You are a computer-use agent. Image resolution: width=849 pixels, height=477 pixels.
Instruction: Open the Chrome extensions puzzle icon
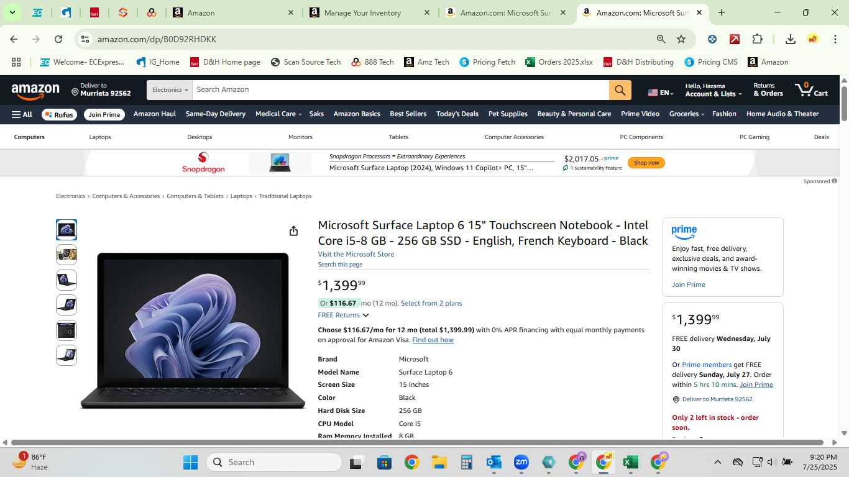[757, 39]
